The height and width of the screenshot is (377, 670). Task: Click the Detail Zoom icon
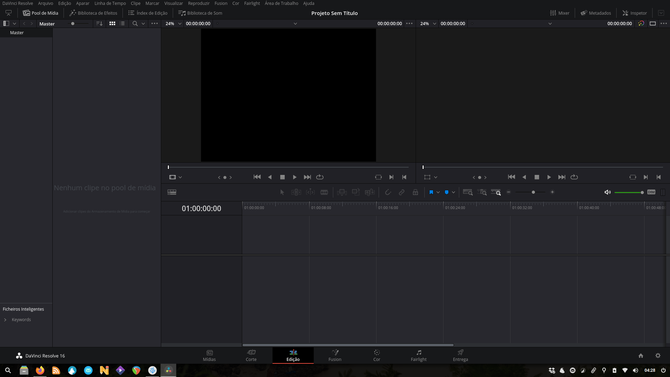coord(482,192)
